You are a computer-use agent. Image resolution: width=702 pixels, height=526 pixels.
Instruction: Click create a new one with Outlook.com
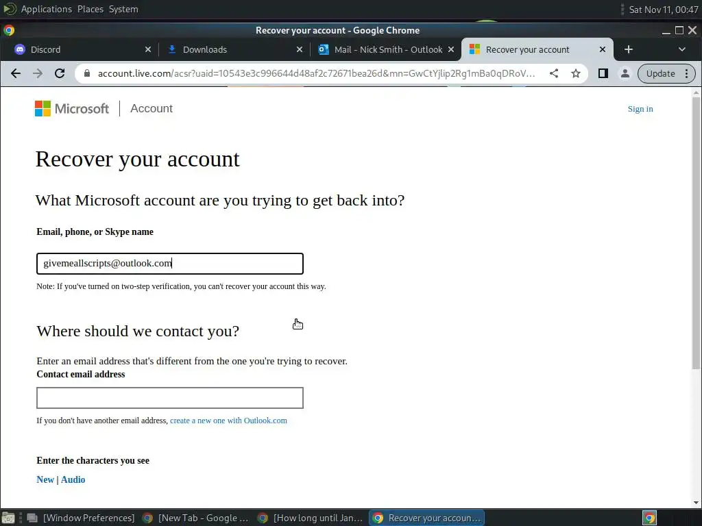[228, 421]
